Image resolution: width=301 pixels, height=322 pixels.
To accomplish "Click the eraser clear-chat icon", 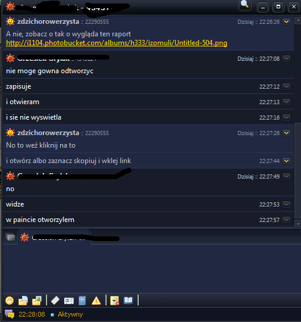I will click(x=55, y=301).
